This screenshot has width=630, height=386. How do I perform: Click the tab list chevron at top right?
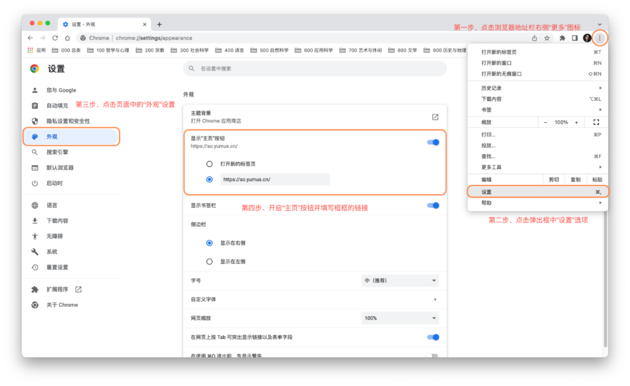(600, 24)
